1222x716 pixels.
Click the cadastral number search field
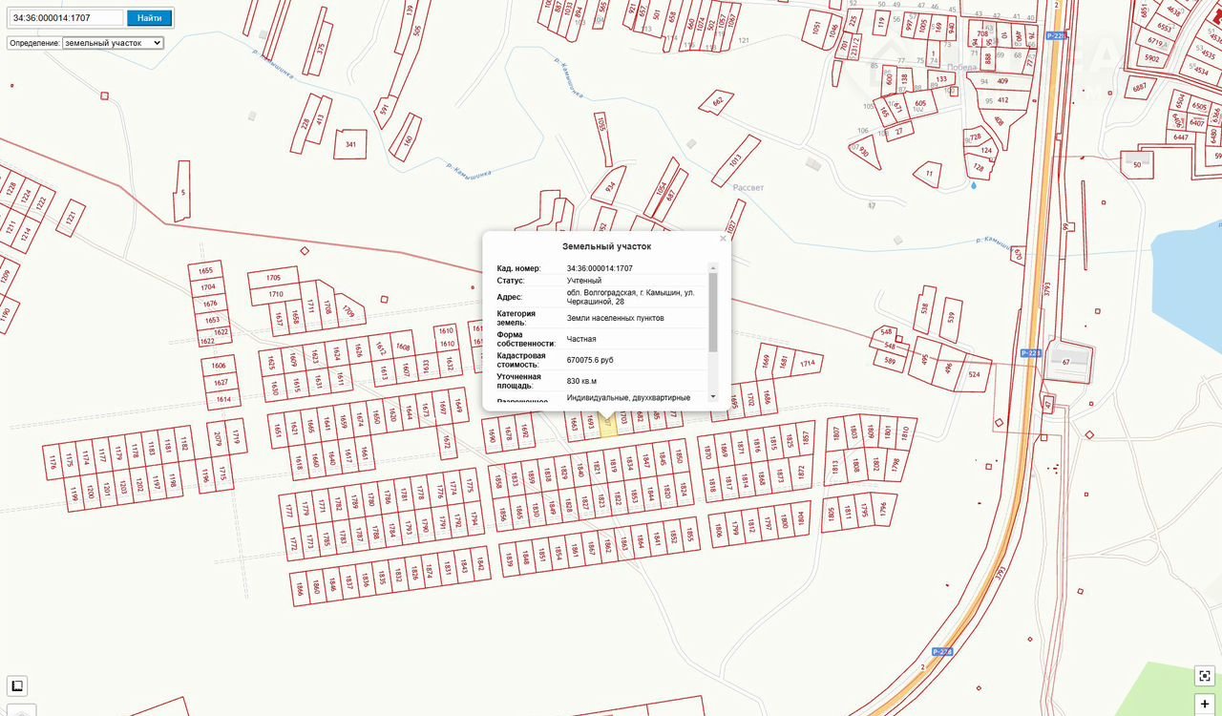pos(66,18)
